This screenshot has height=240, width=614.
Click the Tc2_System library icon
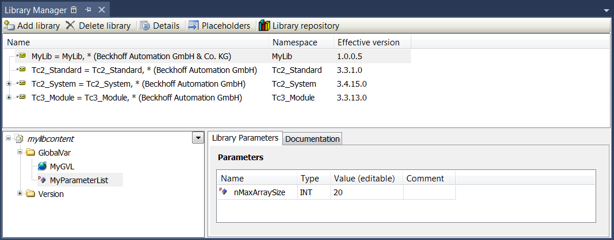(22, 84)
